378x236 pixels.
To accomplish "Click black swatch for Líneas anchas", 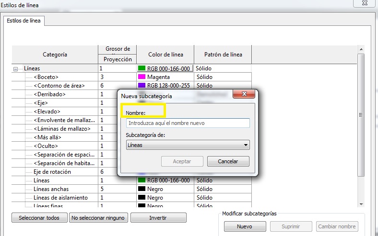I will pyautogui.click(x=142, y=189).
